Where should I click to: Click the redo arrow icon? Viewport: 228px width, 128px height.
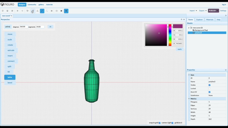coord(22,11)
